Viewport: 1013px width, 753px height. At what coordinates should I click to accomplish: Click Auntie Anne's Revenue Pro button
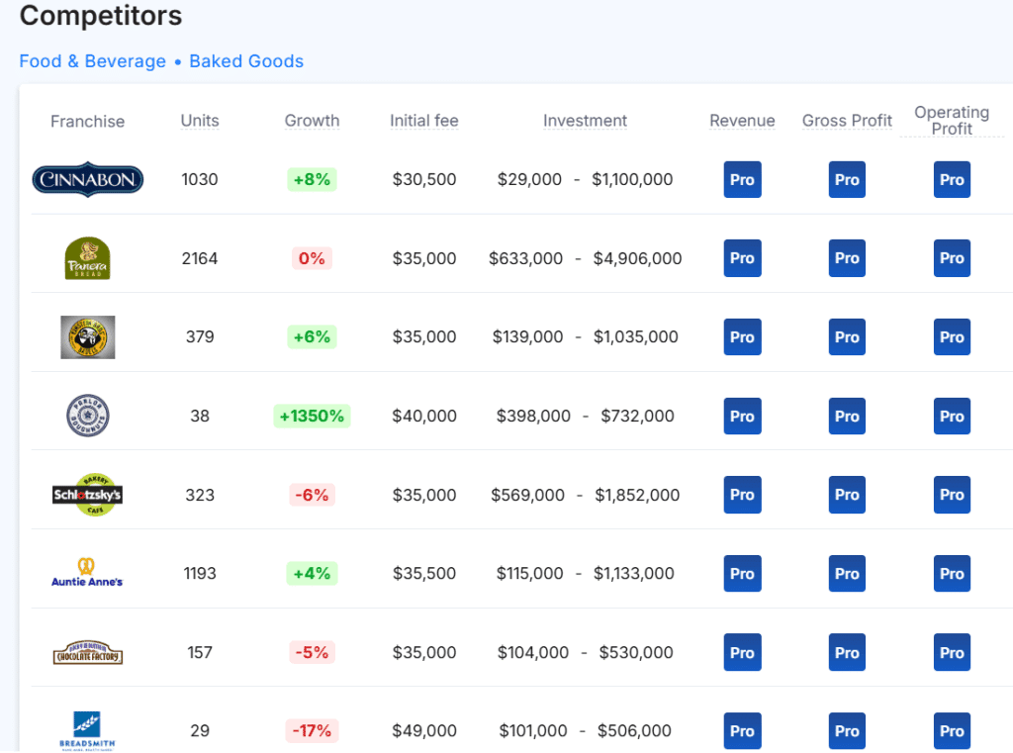742,574
